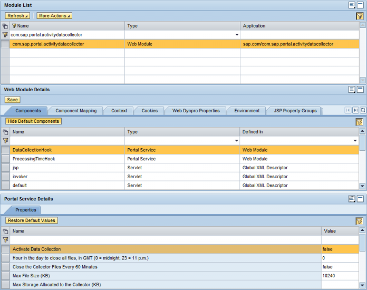Click Name filter field in Properties table

[x=165, y=240]
